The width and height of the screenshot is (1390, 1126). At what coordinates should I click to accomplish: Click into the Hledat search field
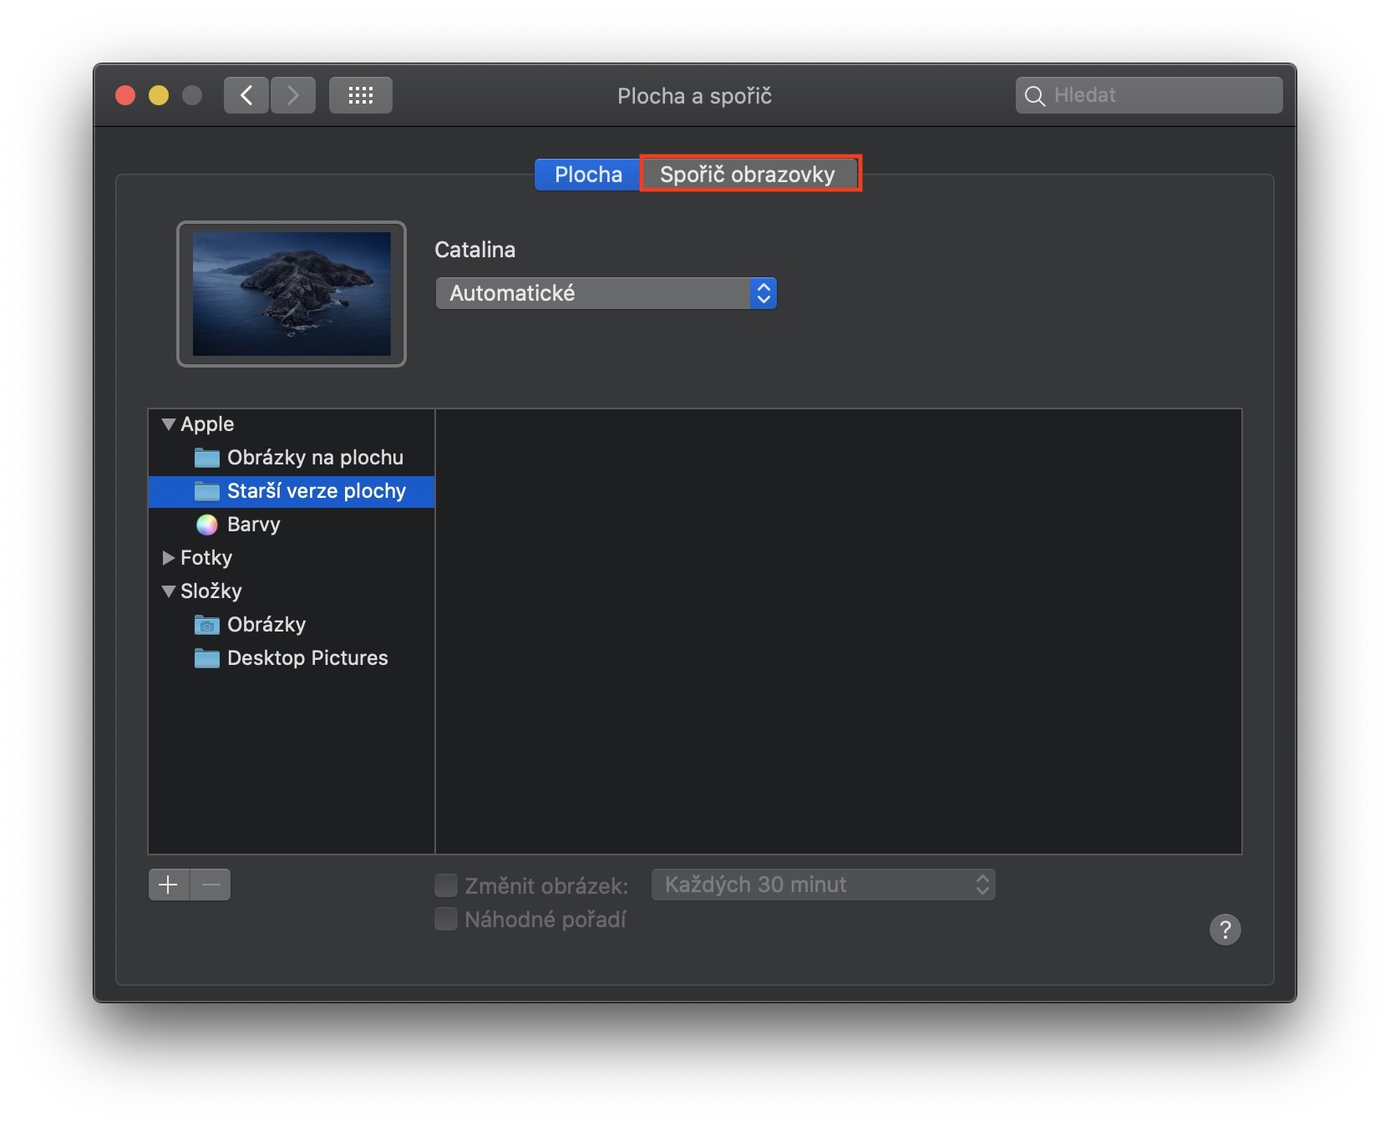tap(1149, 95)
